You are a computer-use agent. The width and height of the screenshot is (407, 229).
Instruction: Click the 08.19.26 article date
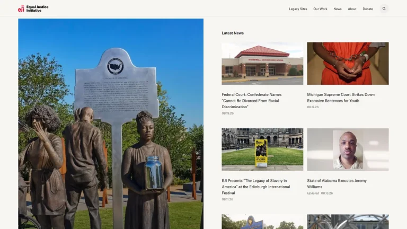click(228, 113)
